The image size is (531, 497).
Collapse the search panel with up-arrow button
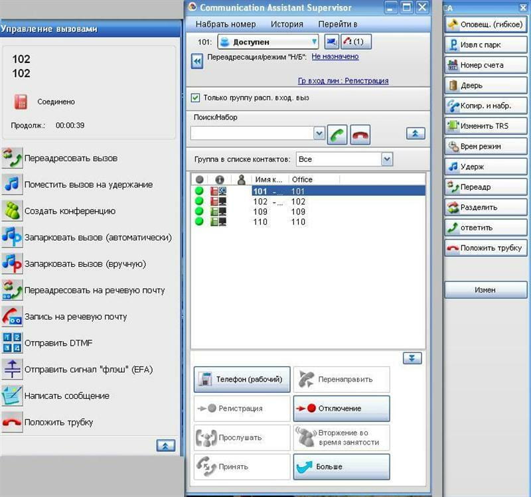point(416,133)
